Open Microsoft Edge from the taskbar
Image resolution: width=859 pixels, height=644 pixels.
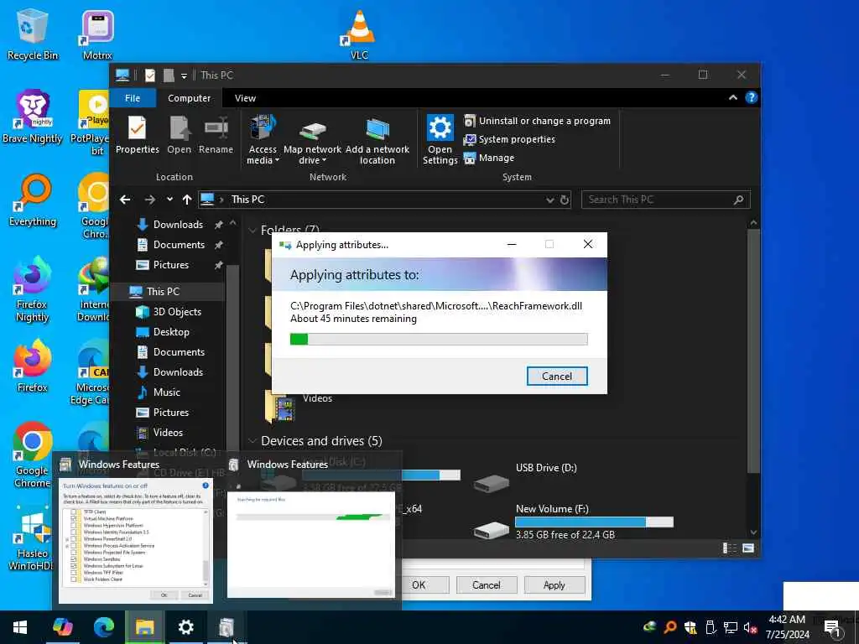click(x=103, y=627)
